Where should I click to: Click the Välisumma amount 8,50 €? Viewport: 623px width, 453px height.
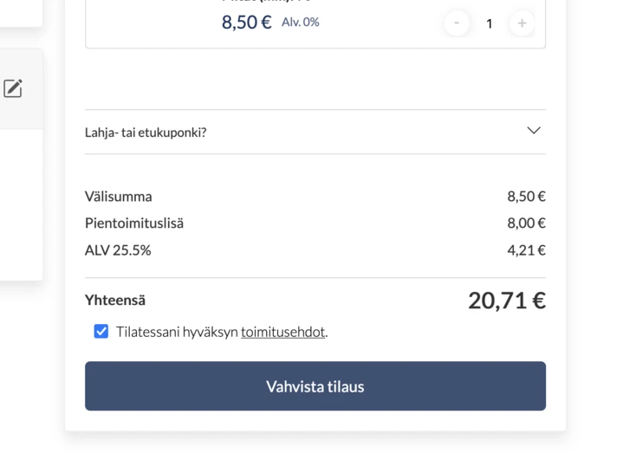526,197
